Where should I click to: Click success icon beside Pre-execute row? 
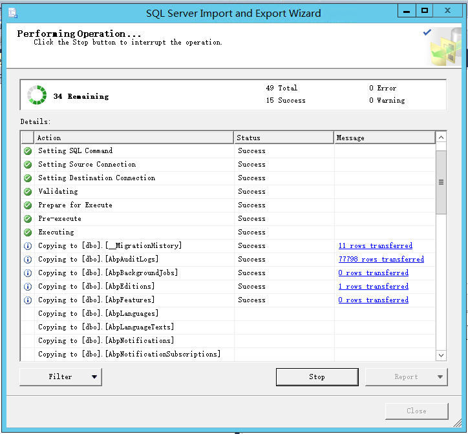28,219
